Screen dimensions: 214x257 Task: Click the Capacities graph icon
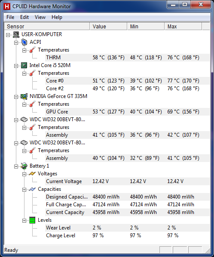32,189
